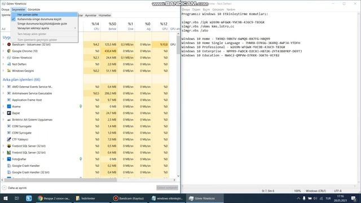
Task: Expand the Antimalware Service Executable row
Action: coord(3,93)
